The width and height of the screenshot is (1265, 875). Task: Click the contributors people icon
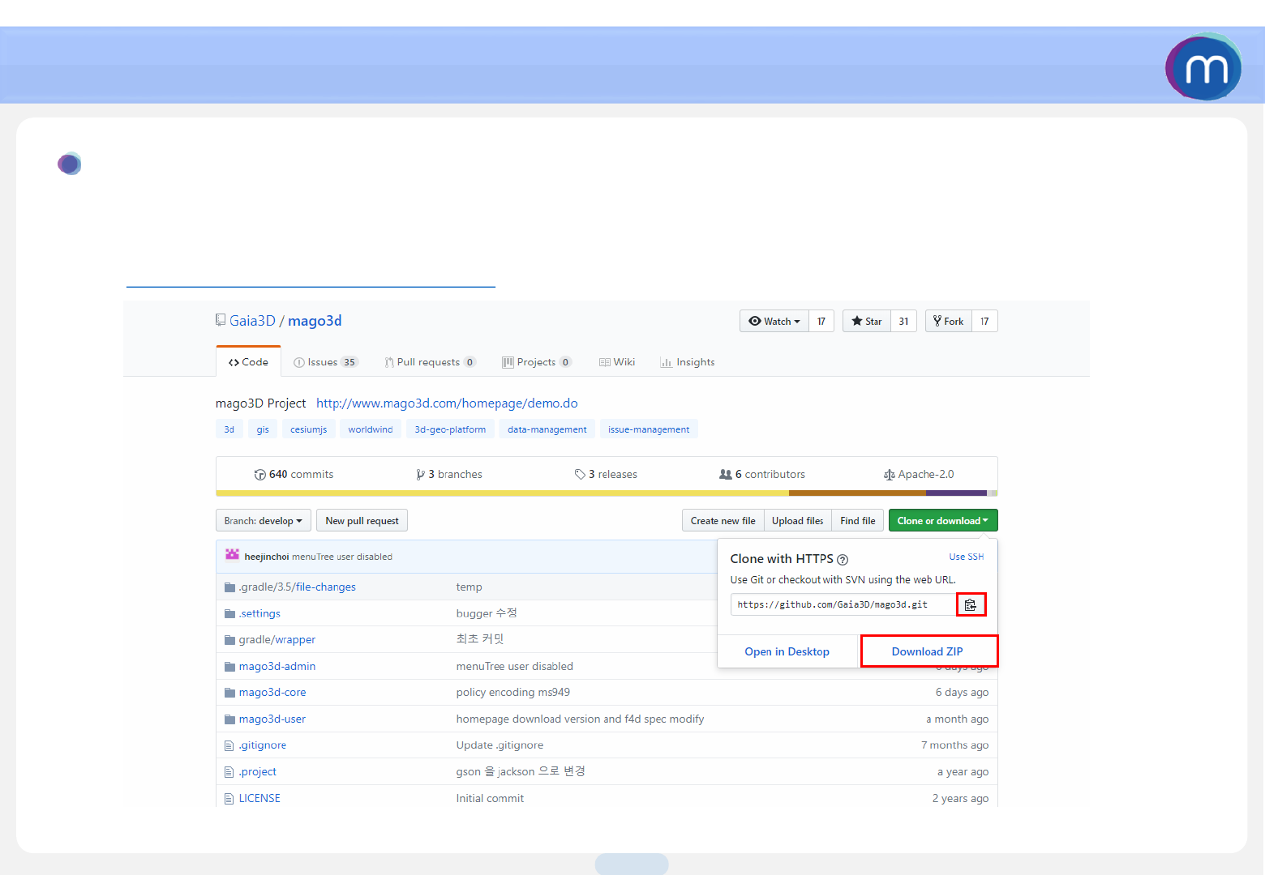[x=726, y=475]
